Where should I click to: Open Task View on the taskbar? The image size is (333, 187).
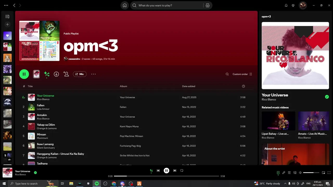pyautogui.click(x=62, y=184)
